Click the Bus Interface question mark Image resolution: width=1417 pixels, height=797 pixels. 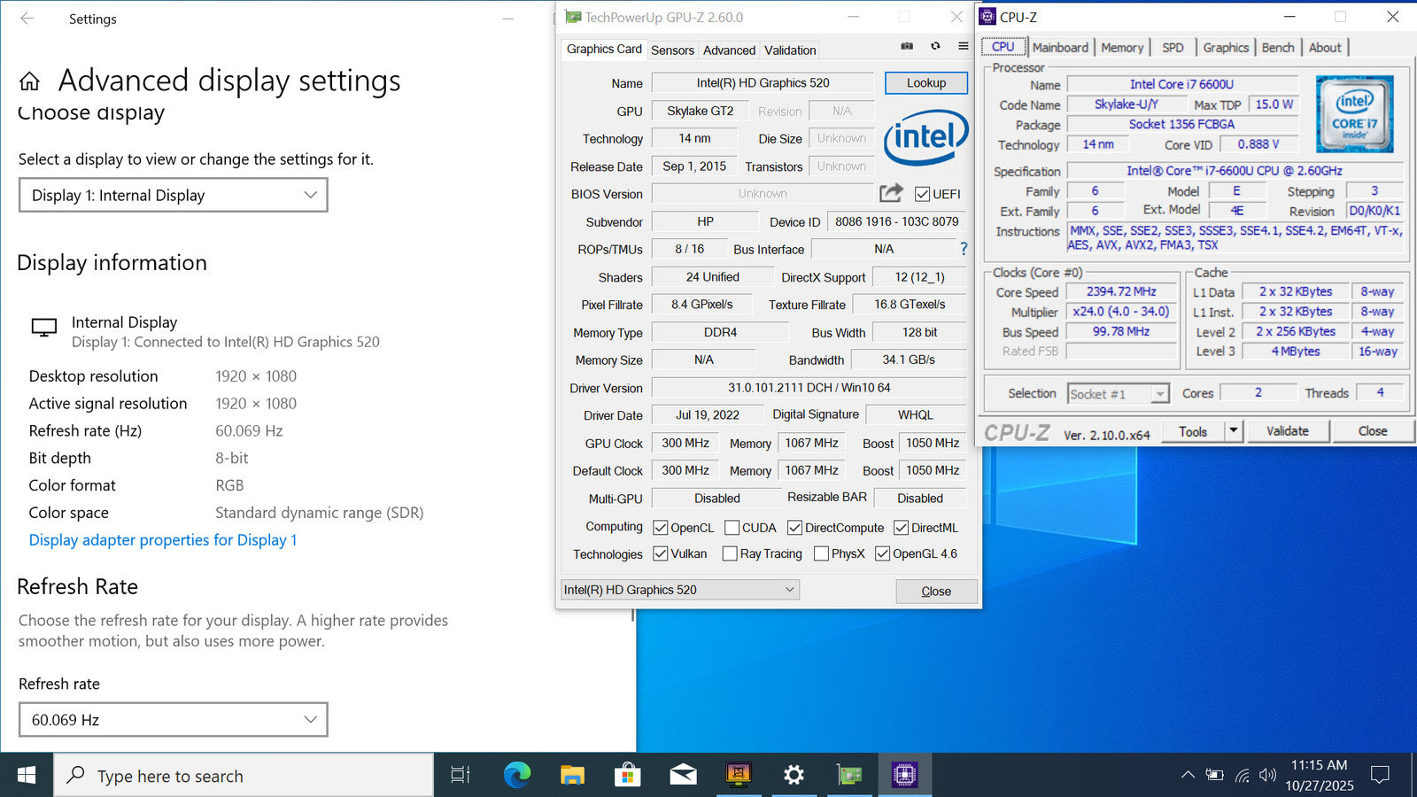[964, 249]
